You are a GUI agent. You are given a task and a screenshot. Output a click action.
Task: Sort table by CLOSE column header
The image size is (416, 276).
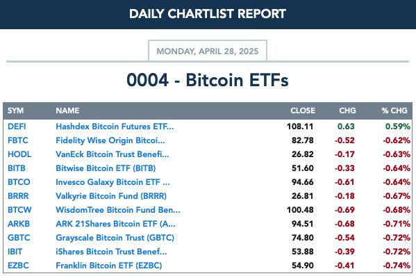click(303, 111)
